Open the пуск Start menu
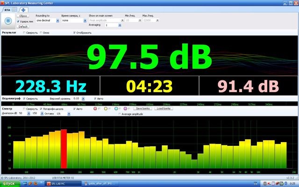The height and width of the screenshot is (187, 299). [10, 184]
